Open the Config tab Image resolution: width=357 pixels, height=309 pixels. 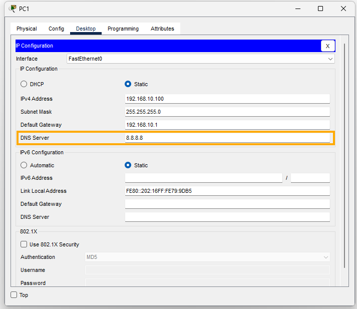(56, 29)
